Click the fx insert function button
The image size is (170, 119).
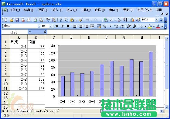(45, 32)
